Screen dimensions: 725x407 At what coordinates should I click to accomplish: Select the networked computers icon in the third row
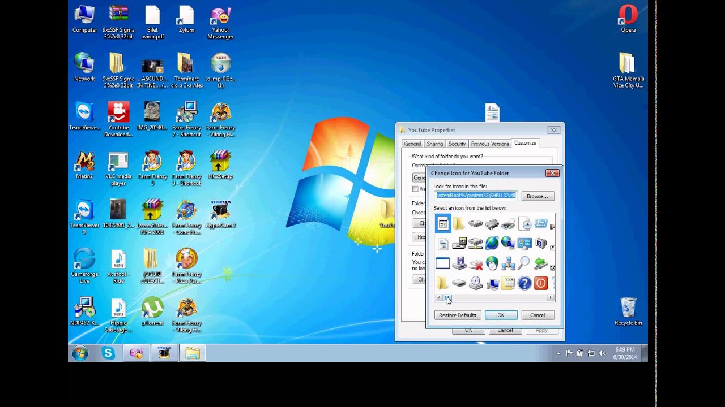[x=508, y=263]
